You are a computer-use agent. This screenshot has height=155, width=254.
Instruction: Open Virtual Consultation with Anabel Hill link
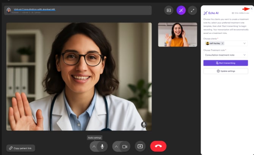[34, 9]
